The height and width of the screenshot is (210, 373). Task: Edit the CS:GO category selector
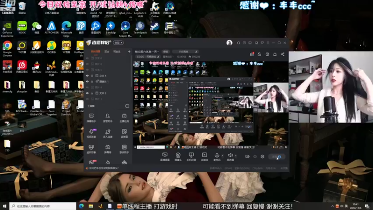pos(148,56)
